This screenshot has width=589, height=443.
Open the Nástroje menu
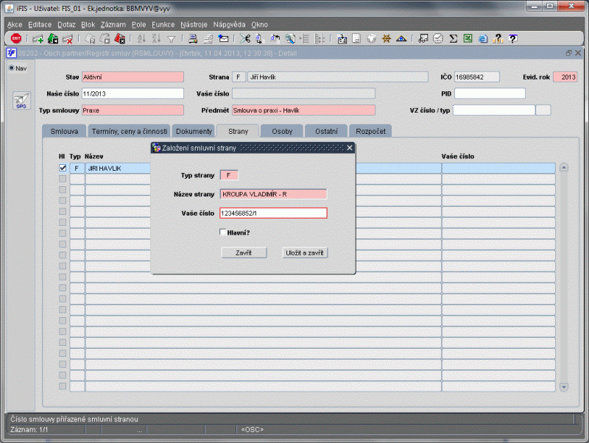[194, 24]
